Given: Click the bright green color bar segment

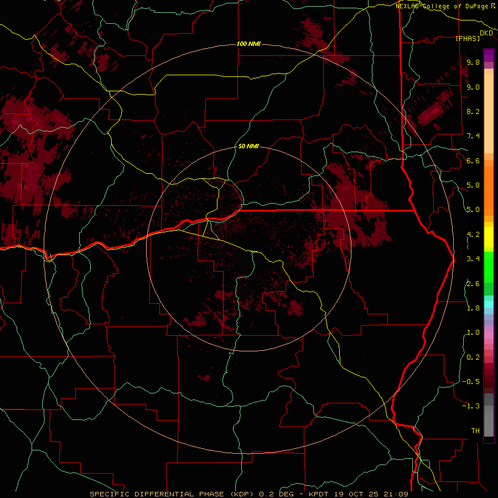Looking at the screenshot, I should pos(489,267).
